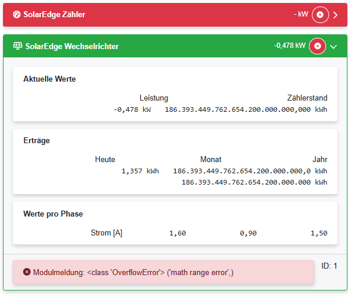Click the SolarEdge Wechselrichter header title
Image resolution: width=348 pixels, height=297 pixels.
72,46
